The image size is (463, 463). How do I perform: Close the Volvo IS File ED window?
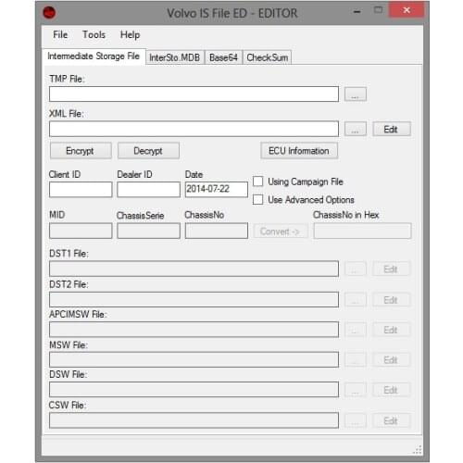pyautogui.click(x=407, y=10)
